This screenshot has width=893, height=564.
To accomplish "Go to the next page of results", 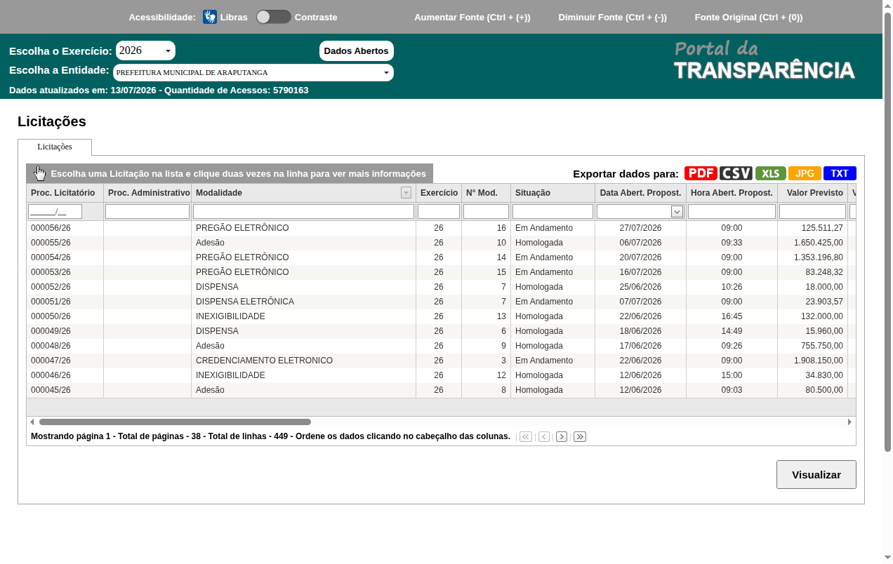I will click(562, 436).
